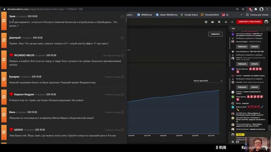This screenshot has width=271, height=152.
Task: Click donor name Эрик
Action: point(12,16)
